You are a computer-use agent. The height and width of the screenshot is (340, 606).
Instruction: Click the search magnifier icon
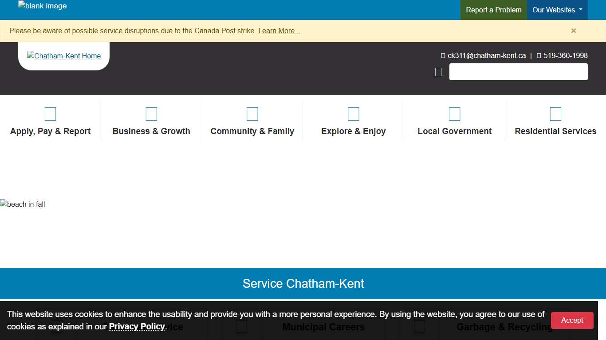(x=438, y=71)
